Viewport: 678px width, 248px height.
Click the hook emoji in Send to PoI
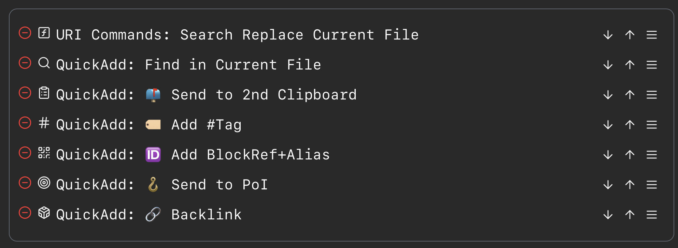[153, 184]
